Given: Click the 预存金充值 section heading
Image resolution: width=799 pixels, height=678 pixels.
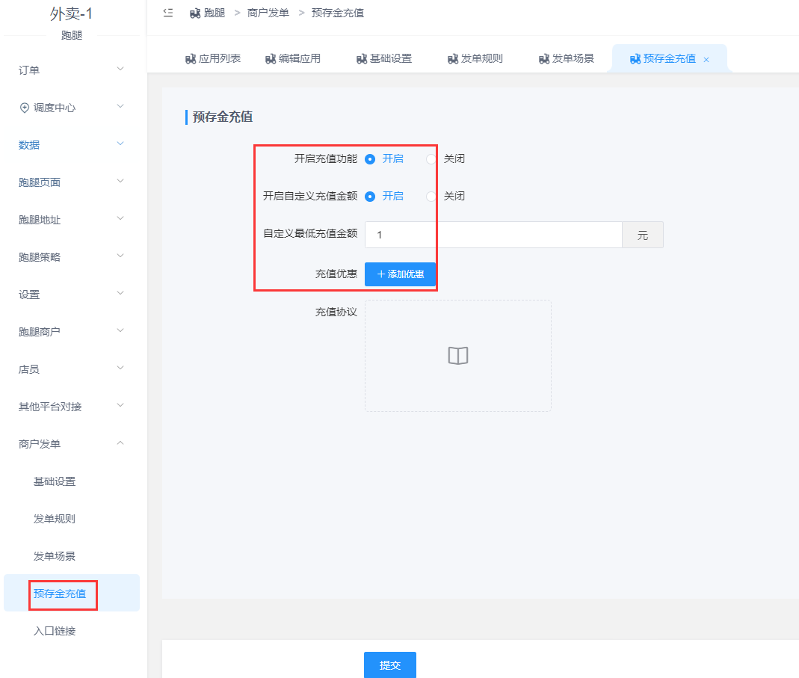Looking at the screenshot, I should [x=223, y=117].
